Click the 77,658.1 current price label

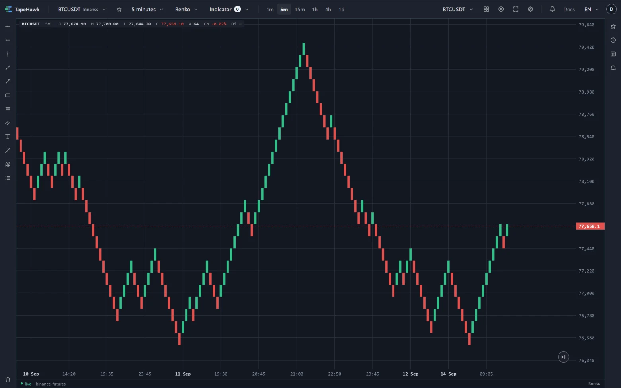tap(590, 226)
